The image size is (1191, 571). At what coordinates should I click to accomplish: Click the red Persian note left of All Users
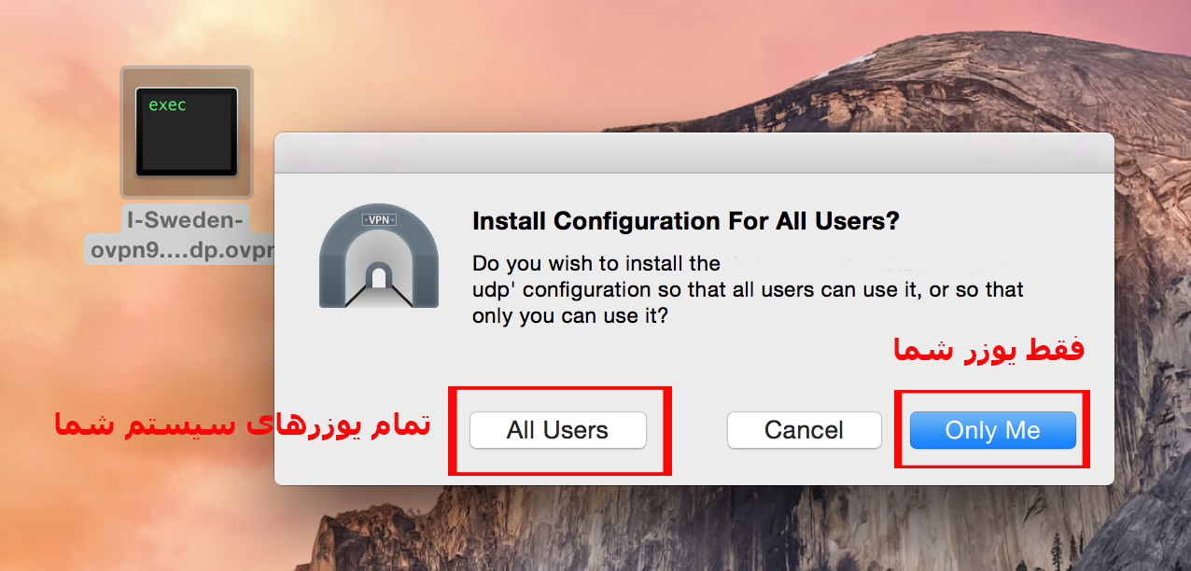[242, 425]
